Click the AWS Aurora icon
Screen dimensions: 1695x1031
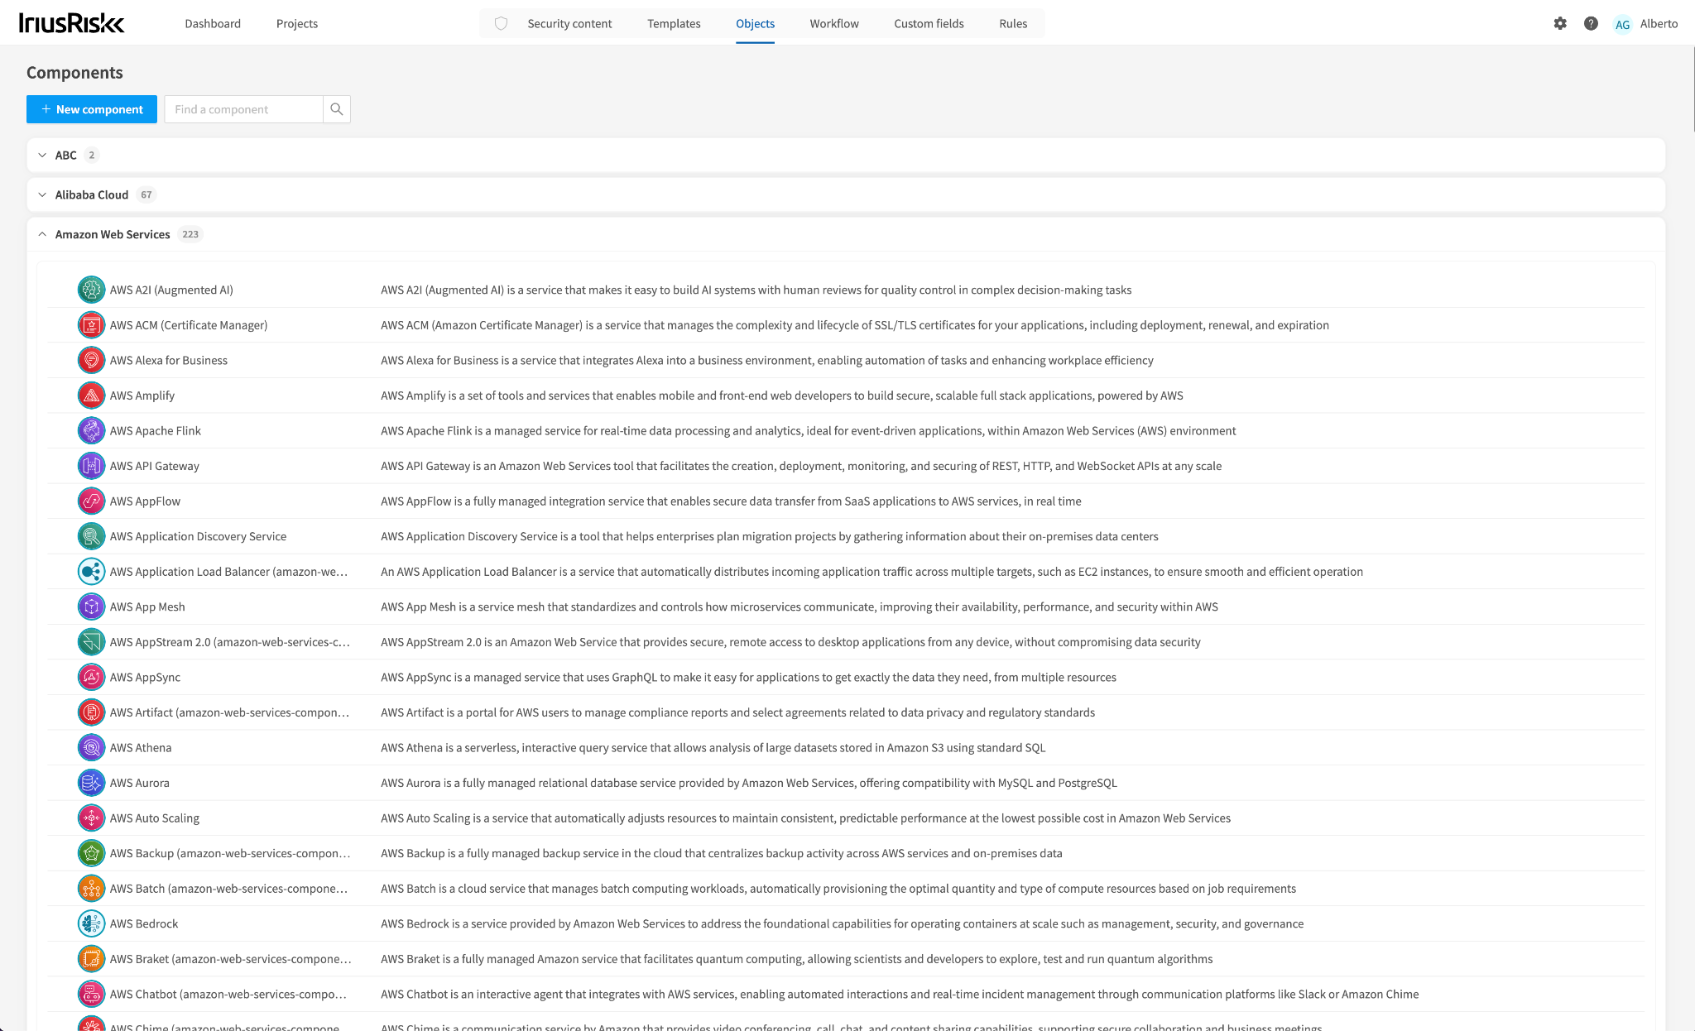tap(91, 783)
